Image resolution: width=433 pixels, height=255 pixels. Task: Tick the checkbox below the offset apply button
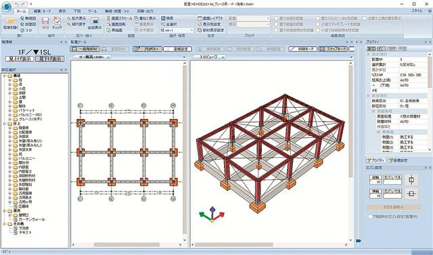[371, 216]
